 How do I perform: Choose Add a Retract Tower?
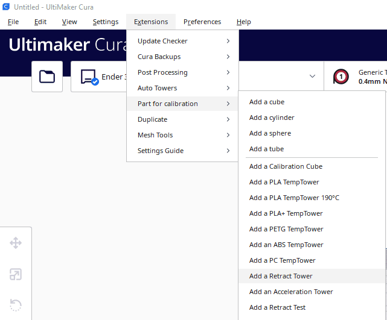(312, 276)
